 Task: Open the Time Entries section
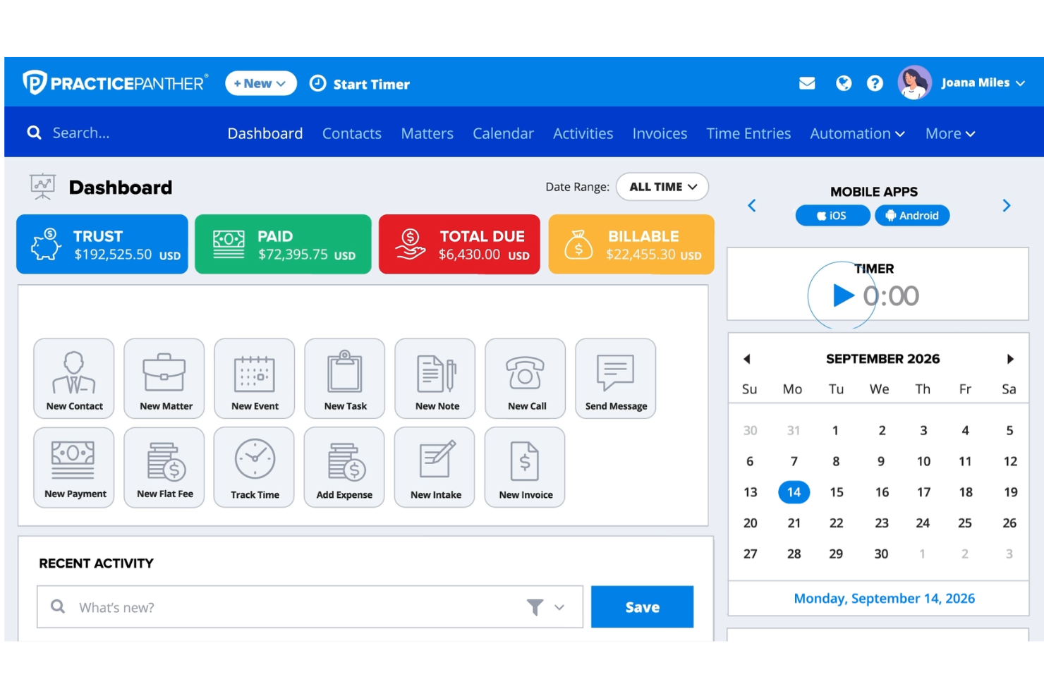tap(748, 133)
